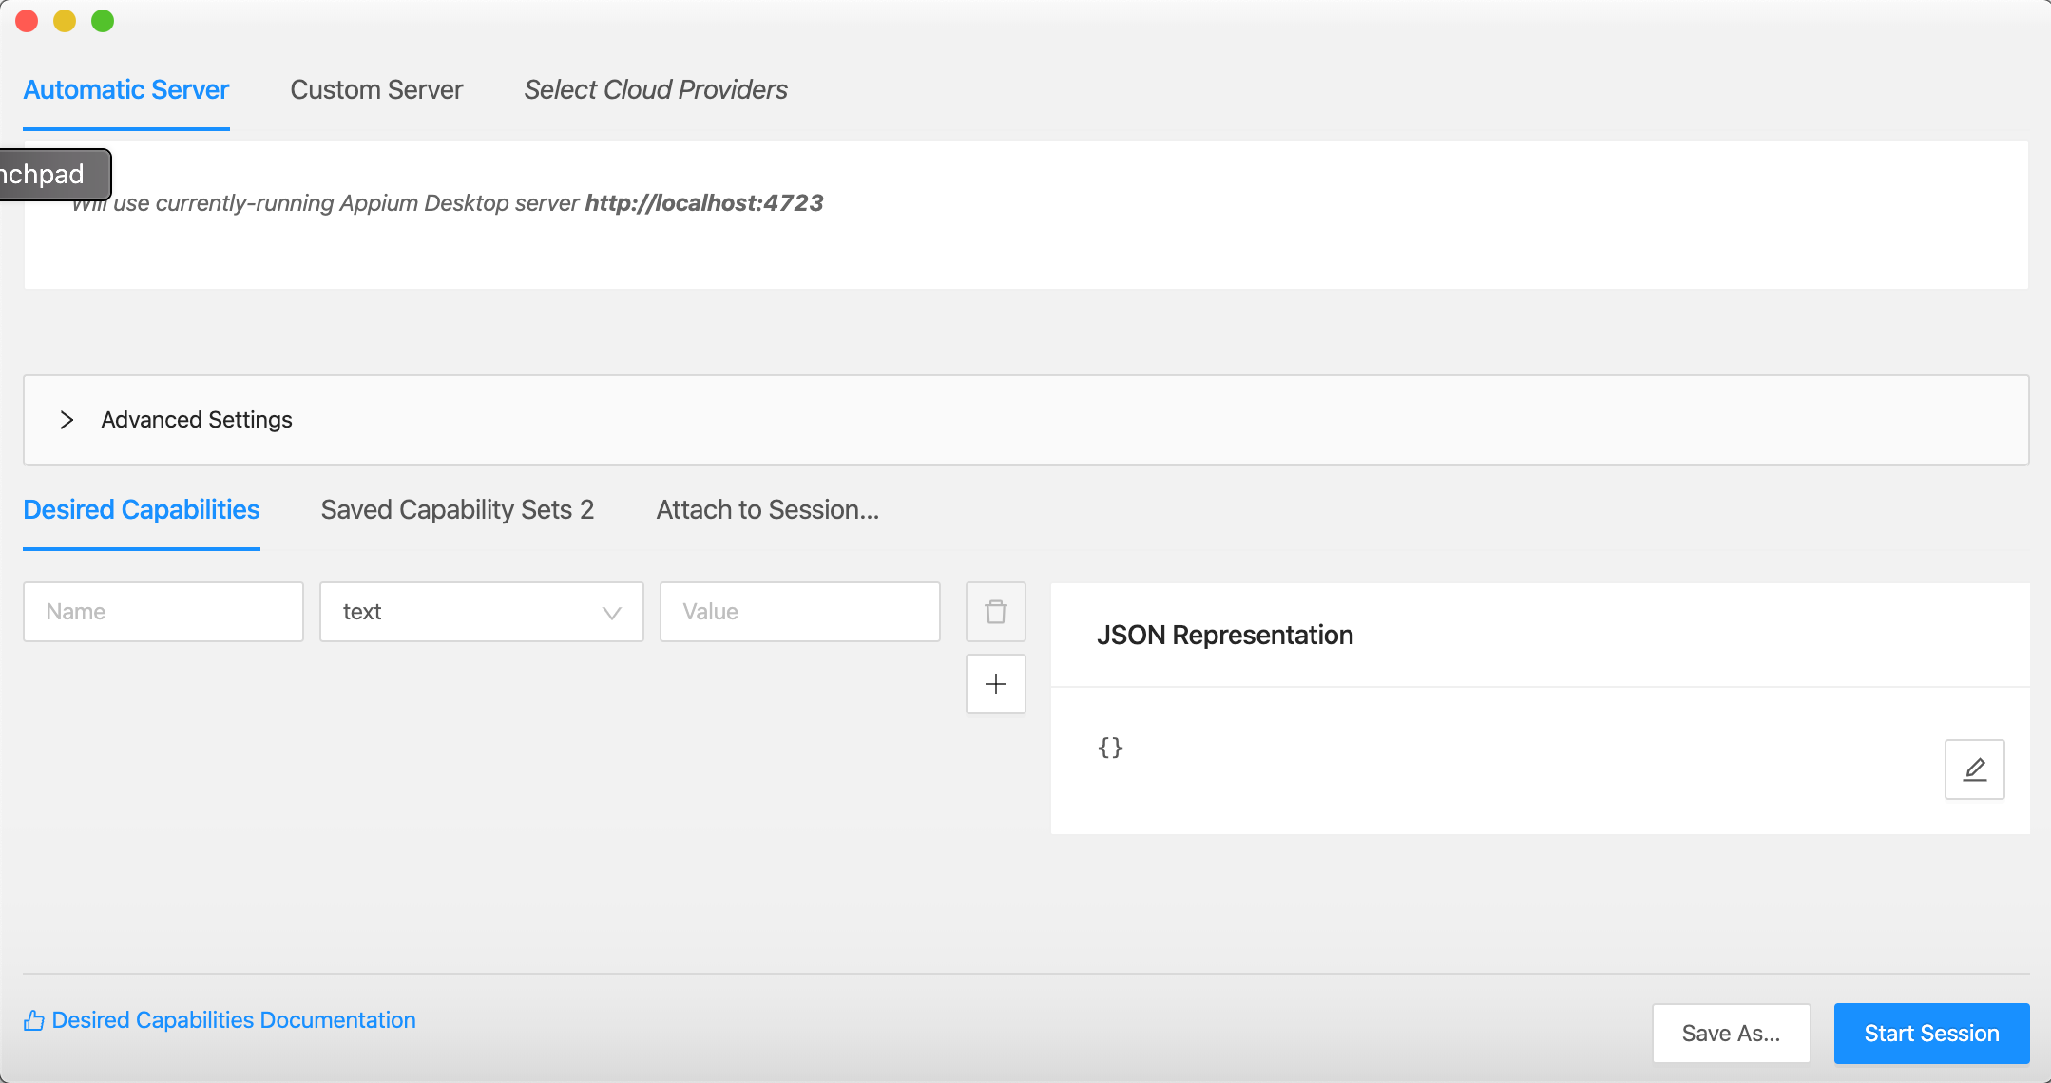Click the yellow minimize window button
Viewport: 2051px width, 1083px height.
click(65, 21)
